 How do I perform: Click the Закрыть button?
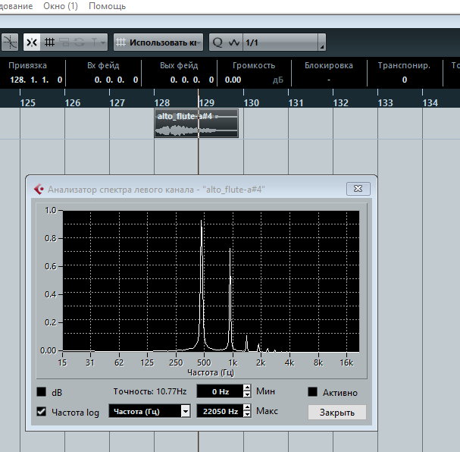click(336, 412)
